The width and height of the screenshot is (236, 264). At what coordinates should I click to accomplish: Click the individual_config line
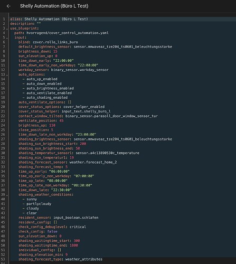(x=40, y=250)
